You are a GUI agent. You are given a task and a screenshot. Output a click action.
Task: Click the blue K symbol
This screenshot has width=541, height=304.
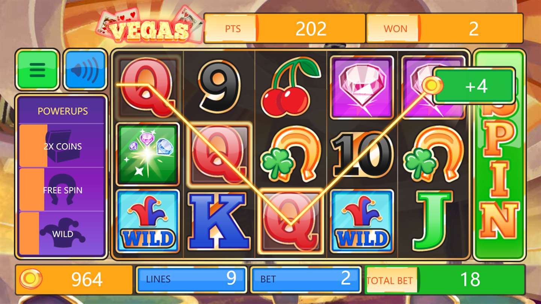point(219,221)
